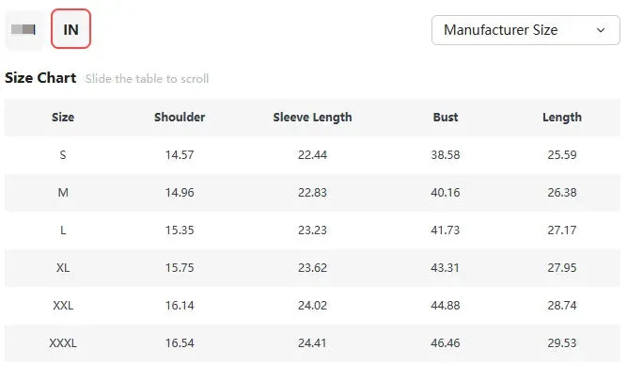This screenshot has height=365, width=627.
Task: Click the Size Chart heading
Action: click(40, 78)
